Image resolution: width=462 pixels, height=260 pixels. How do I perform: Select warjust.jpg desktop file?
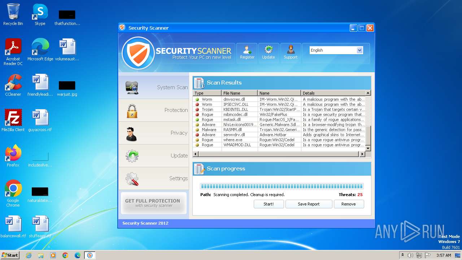click(67, 88)
